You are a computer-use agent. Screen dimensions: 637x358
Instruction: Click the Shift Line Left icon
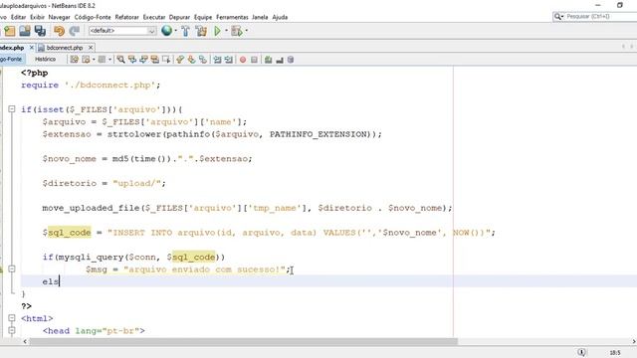pyautogui.click(x=218, y=60)
